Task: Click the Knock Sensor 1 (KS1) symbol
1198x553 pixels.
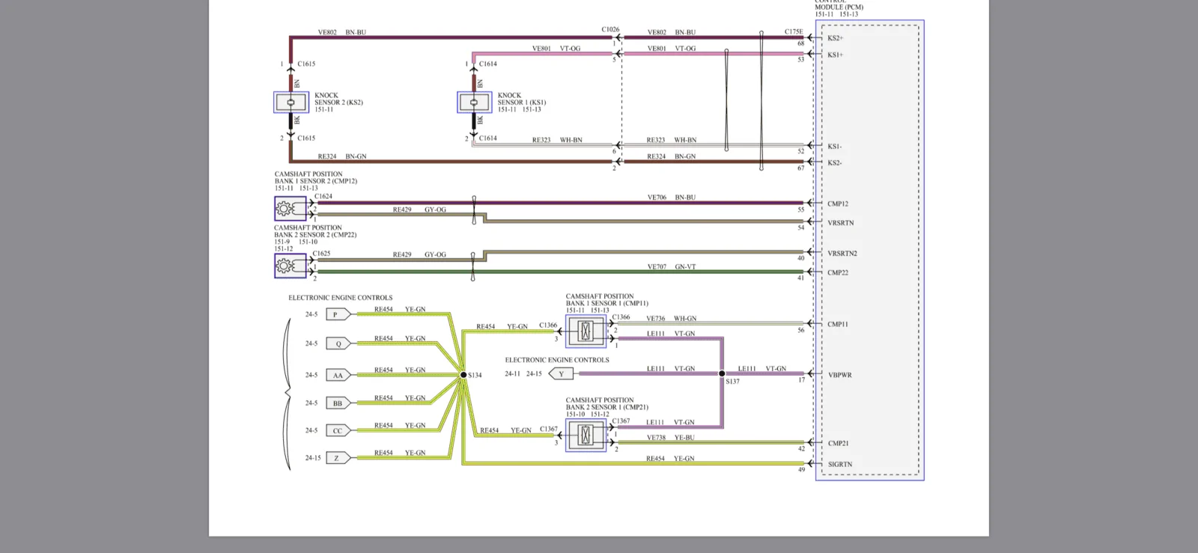Action: (x=475, y=103)
